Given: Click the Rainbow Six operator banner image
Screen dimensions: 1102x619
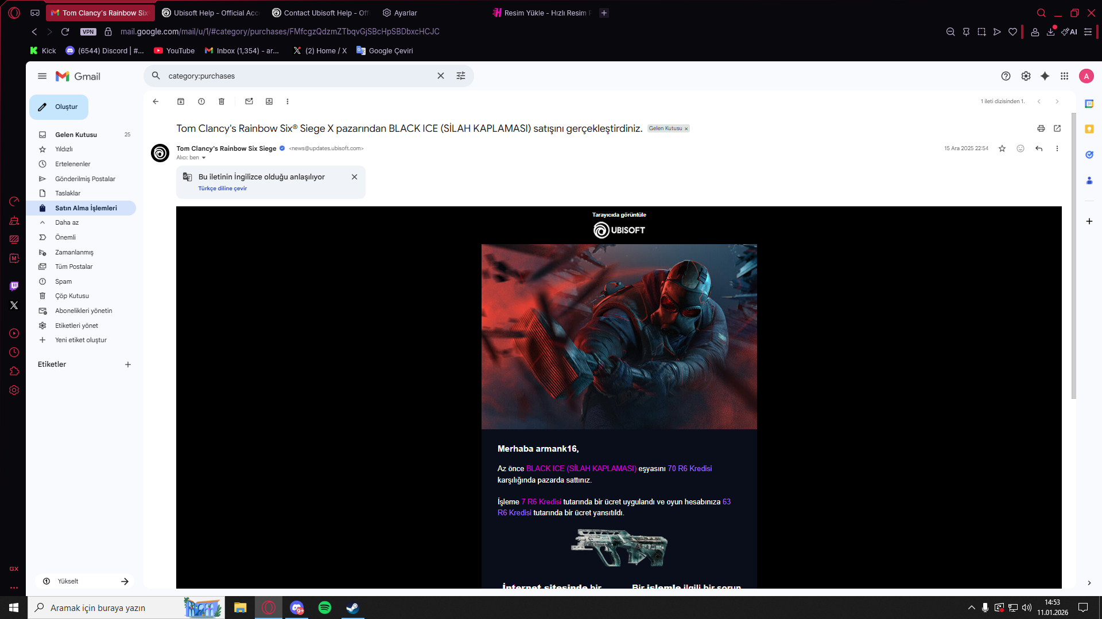Looking at the screenshot, I should pos(619,336).
